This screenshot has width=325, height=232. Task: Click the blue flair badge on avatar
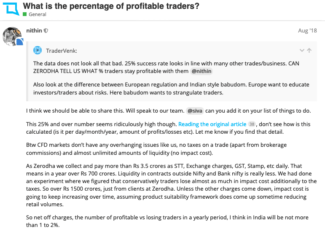point(20,42)
